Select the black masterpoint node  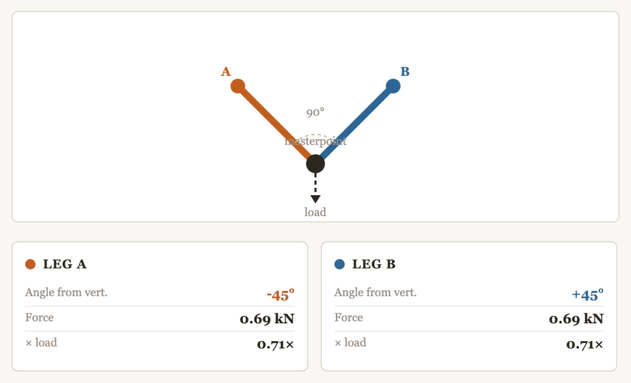coord(315,164)
